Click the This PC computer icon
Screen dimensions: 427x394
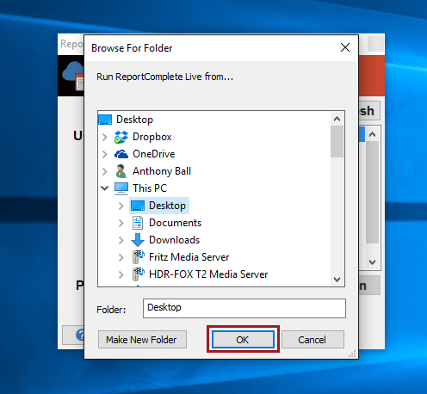pos(121,188)
